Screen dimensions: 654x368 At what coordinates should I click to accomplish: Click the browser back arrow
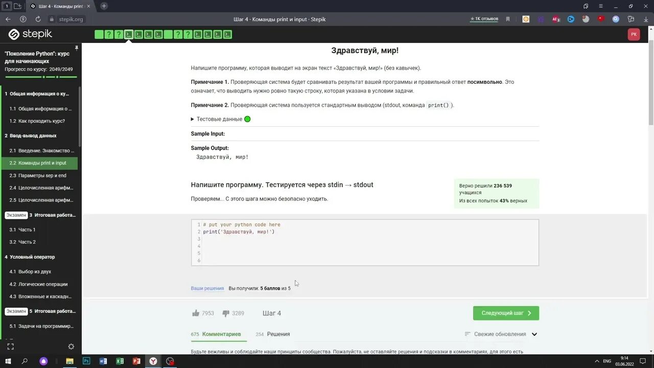tap(8, 19)
